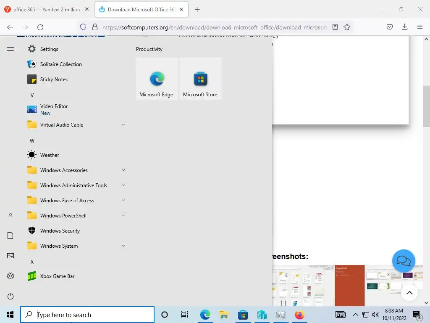430x323 pixels.
Task: Toggle Firefox reader view
Action: tap(335, 27)
